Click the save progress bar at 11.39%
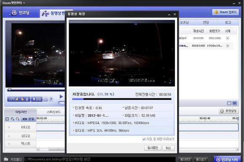Image resolution: width=244 pixels, height=162 pixels. [122, 99]
